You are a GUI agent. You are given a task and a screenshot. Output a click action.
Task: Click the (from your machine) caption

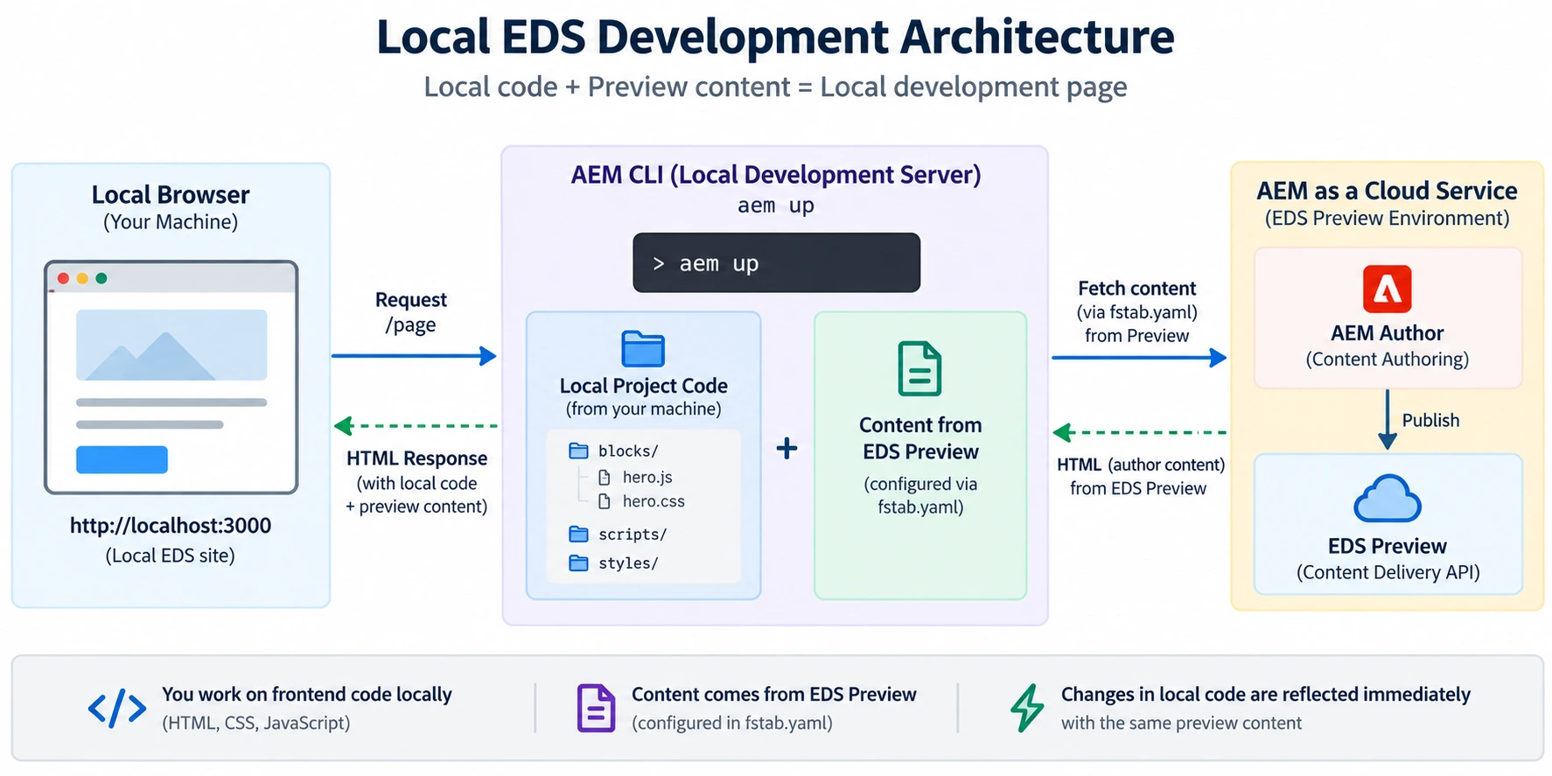click(x=643, y=409)
